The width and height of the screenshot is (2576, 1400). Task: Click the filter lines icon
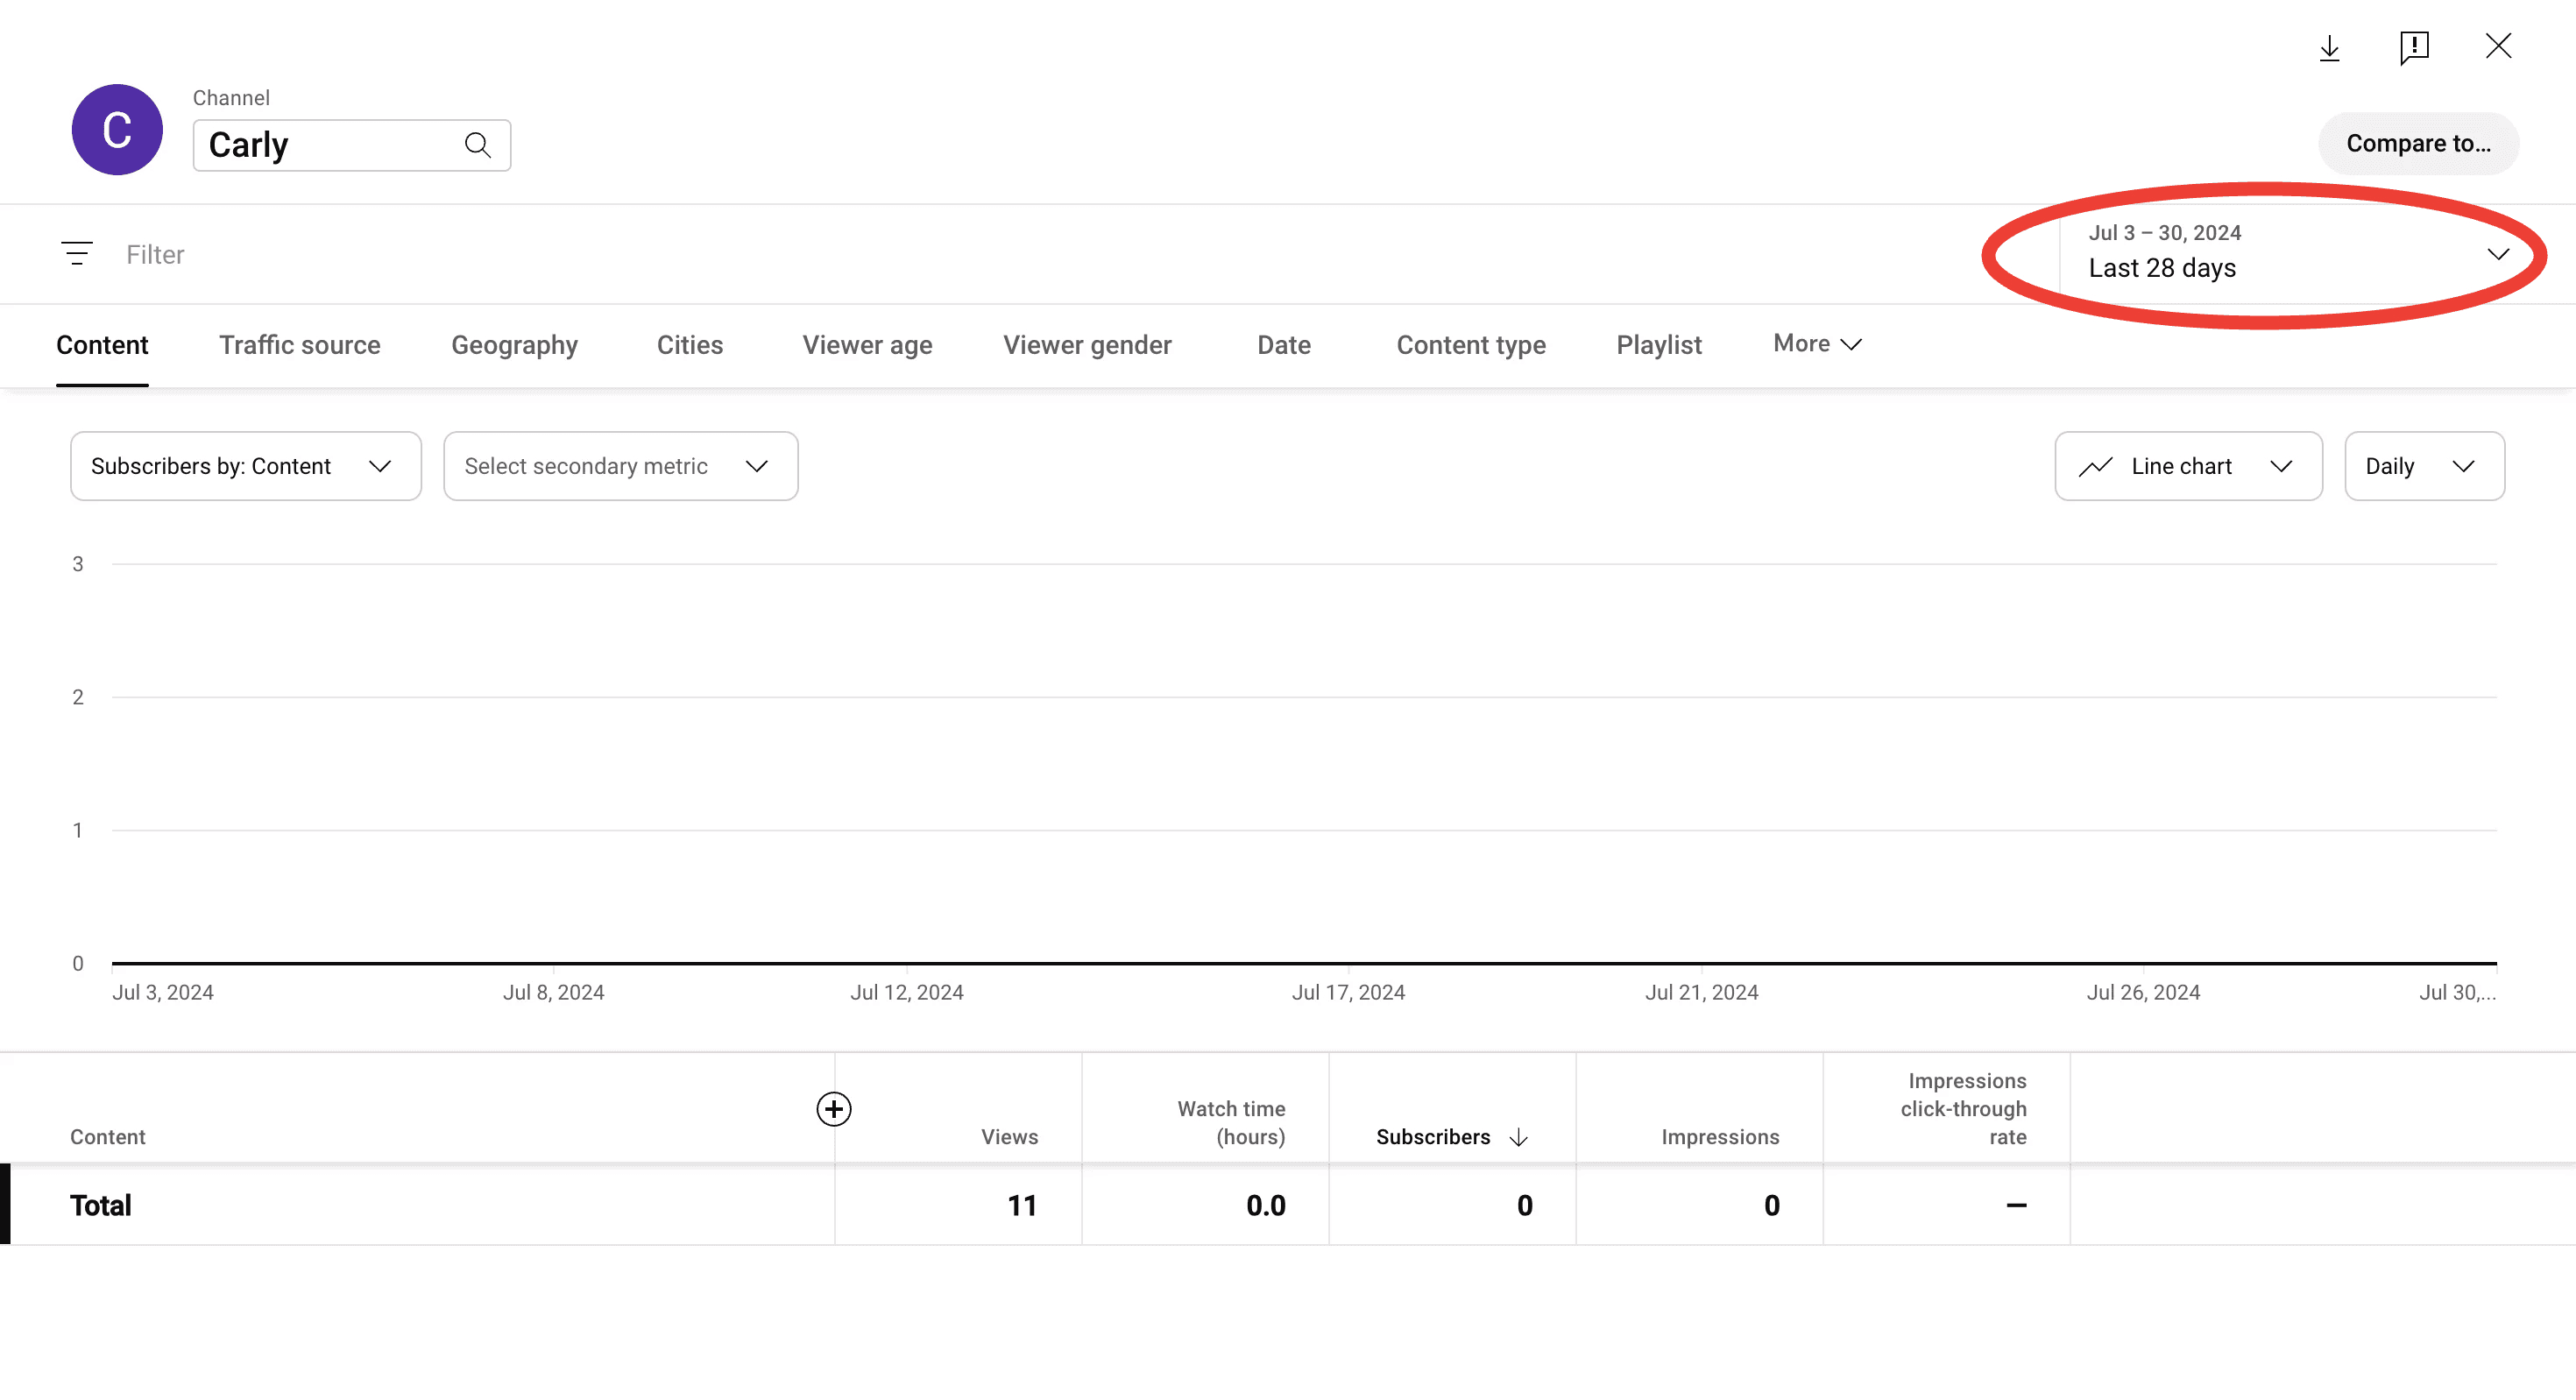click(x=77, y=254)
